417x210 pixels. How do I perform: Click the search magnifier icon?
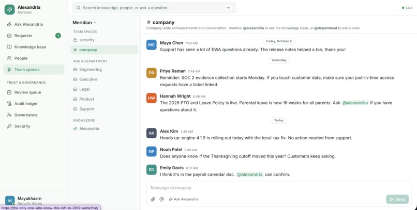coord(79,8)
